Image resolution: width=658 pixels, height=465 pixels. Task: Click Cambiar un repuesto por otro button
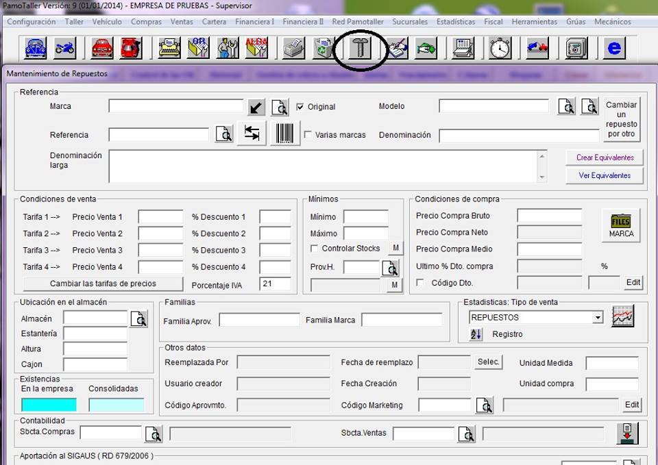coord(622,119)
